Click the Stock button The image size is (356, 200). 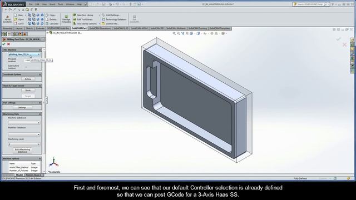pyautogui.click(x=28, y=91)
